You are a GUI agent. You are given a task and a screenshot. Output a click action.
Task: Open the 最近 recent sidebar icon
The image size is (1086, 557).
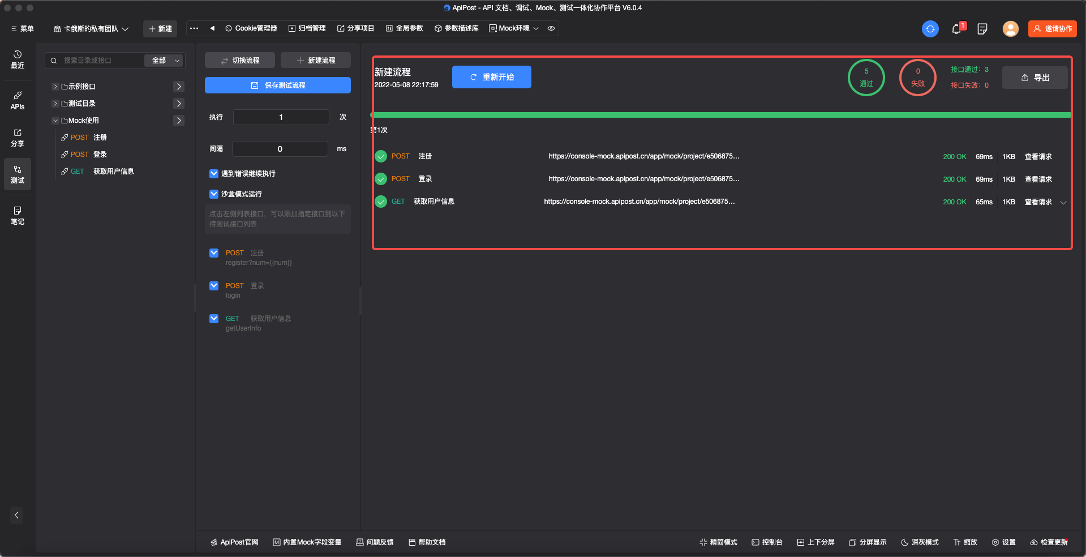pyautogui.click(x=18, y=59)
